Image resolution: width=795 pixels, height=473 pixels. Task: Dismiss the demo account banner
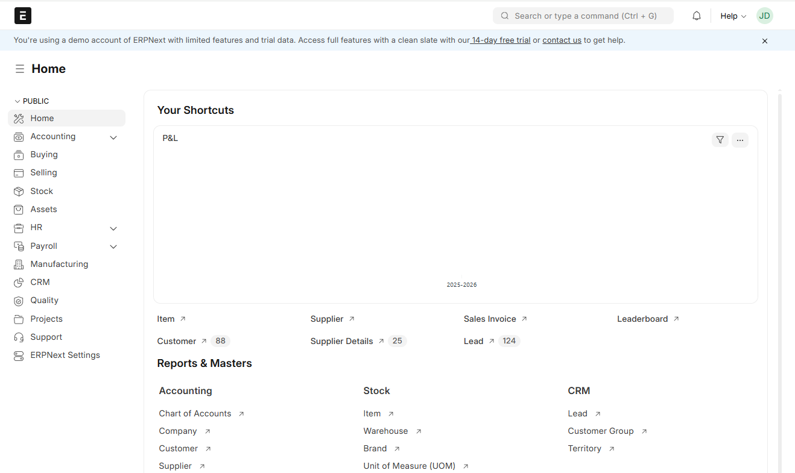(x=765, y=41)
